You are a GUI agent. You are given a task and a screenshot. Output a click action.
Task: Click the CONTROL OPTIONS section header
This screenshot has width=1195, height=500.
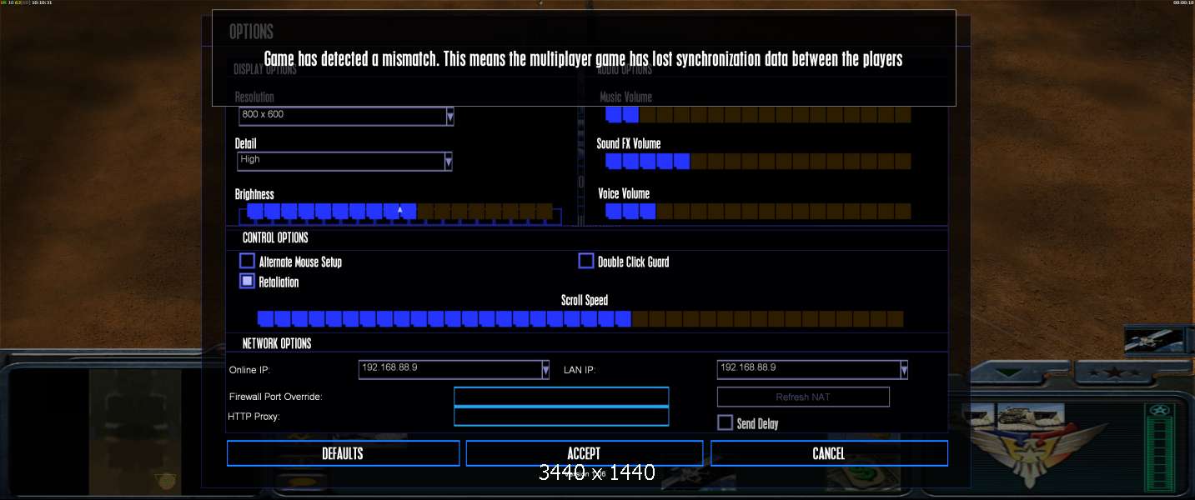tap(275, 238)
